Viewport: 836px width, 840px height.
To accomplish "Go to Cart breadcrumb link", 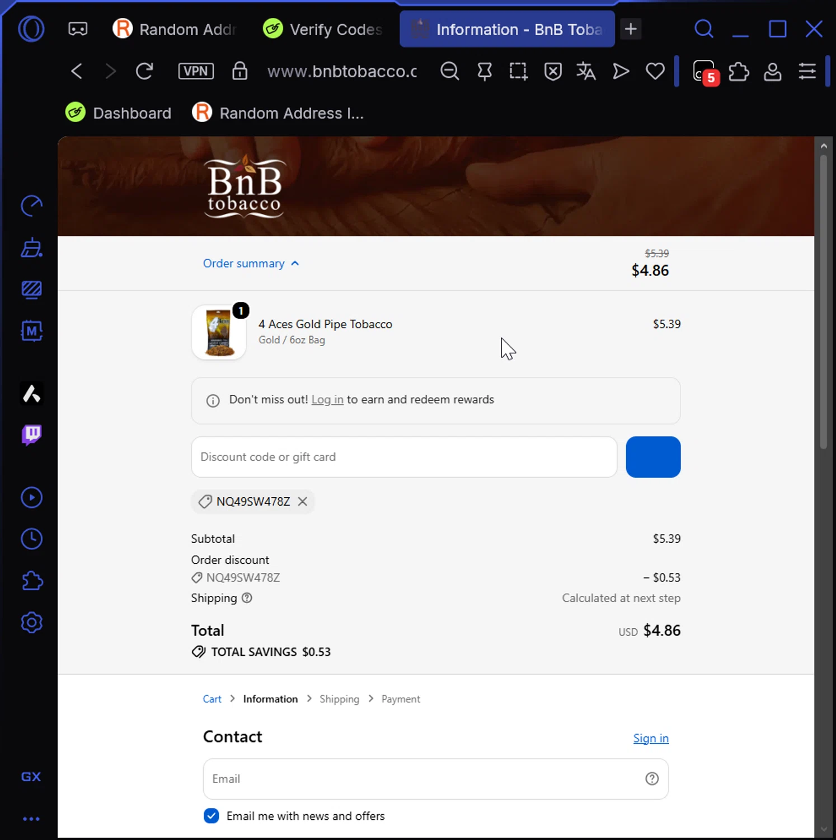I will (x=212, y=699).
